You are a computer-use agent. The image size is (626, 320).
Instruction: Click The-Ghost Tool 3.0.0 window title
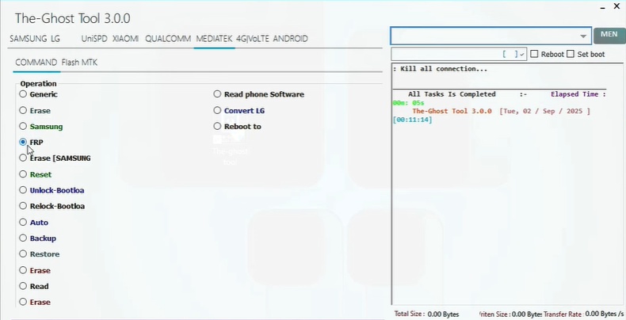point(73,18)
